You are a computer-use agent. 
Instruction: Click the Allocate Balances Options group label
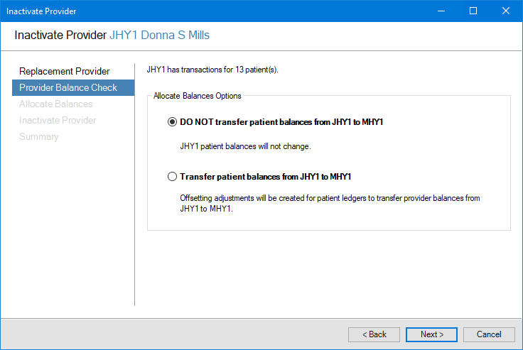[x=198, y=95]
